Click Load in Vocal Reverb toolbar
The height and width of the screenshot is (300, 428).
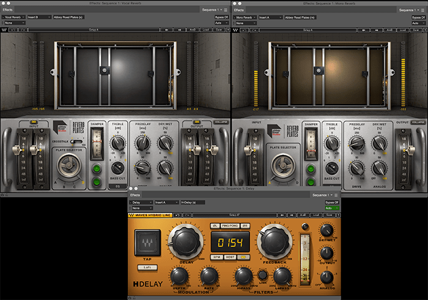pyautogui.click(x=206, y=30)
